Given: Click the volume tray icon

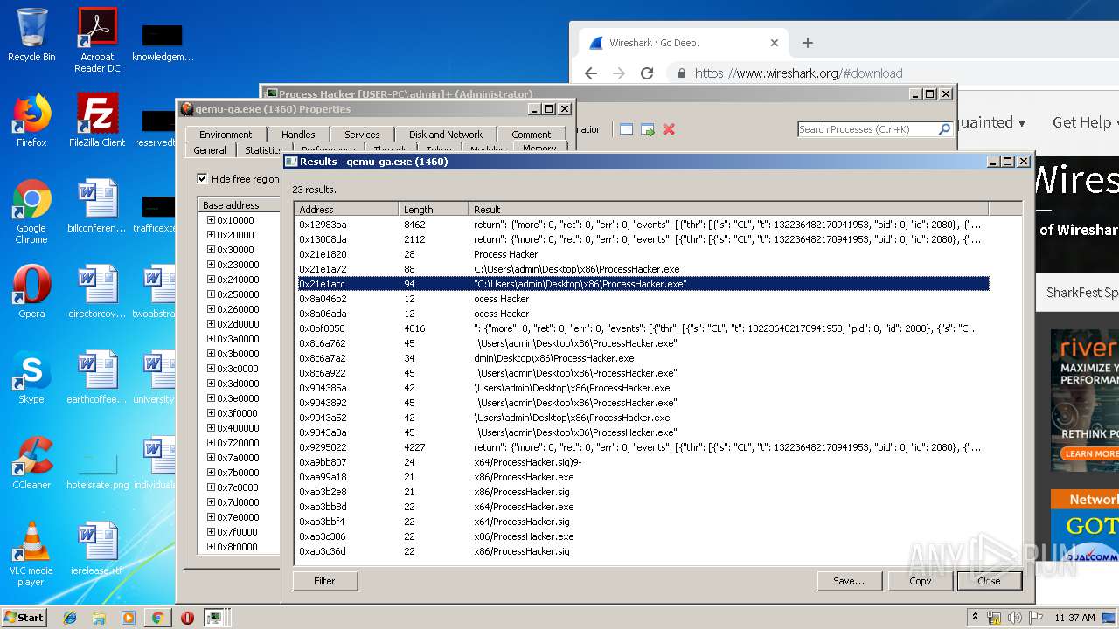Looking at the screenshot, I should 1015,618.
